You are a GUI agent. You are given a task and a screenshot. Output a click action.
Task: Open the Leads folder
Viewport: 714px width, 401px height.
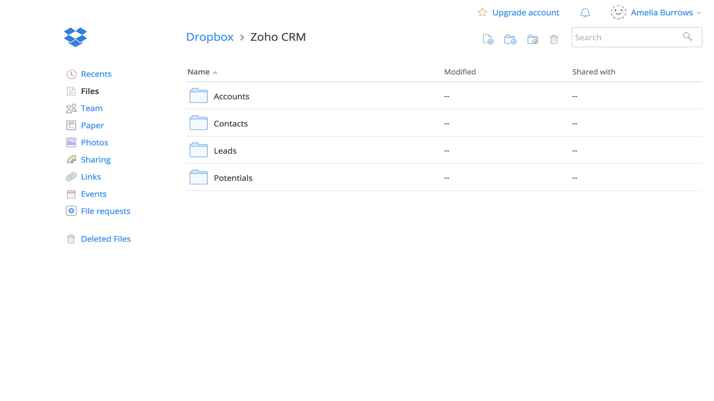click(x=225, y=151)
